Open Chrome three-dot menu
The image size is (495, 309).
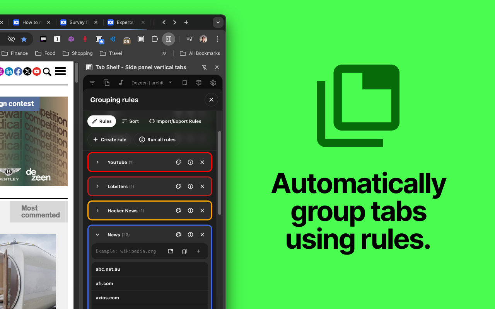pos(217,39)
